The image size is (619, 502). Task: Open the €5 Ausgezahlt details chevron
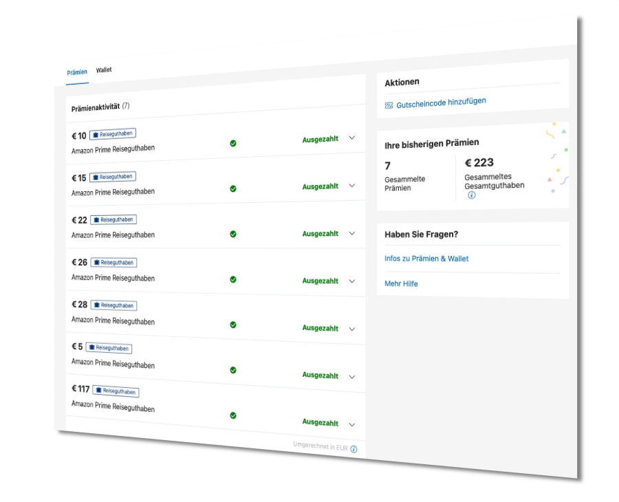click(x=351, y=377)
